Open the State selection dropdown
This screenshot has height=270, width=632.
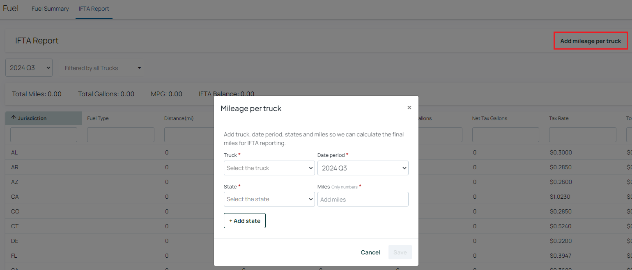269,199
